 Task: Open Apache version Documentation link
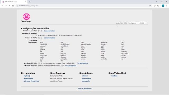pyautogui.click(x=49, y=31)
